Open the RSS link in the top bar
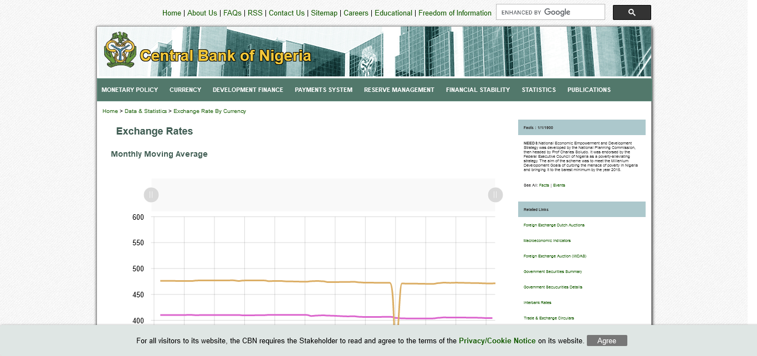The image size is (757, 356). (x=255, y=13)
